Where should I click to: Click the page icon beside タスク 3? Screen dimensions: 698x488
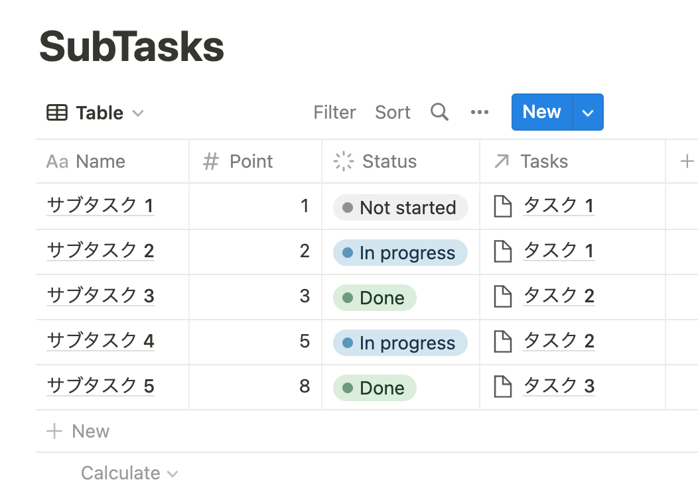point(504,386)
